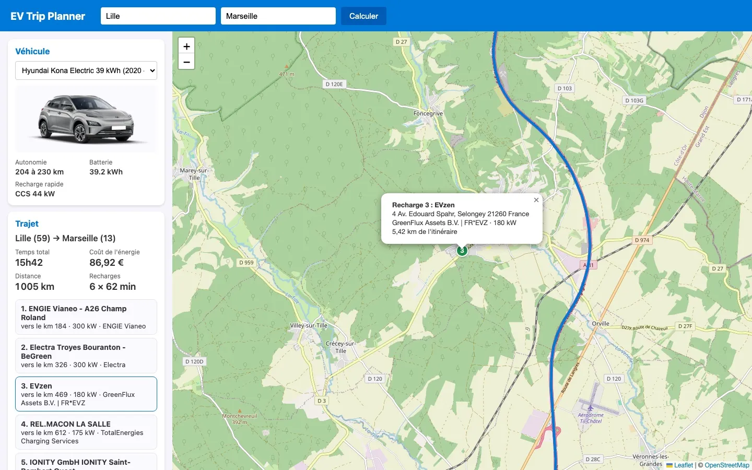Click the Aérodrome Til-Châtel label

[591, 418]
